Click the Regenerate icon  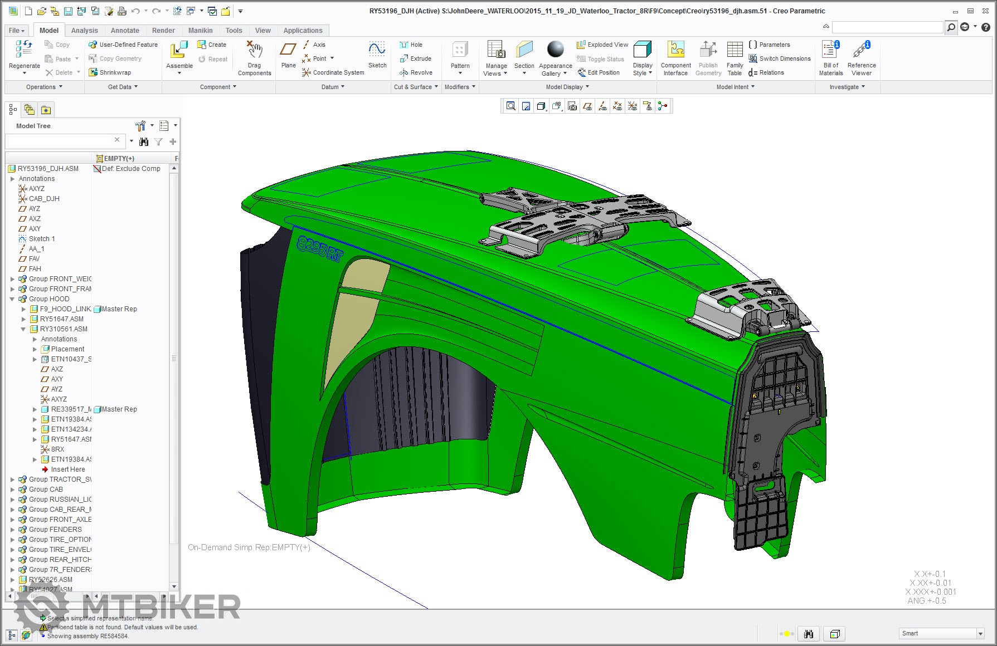point(24,50)
